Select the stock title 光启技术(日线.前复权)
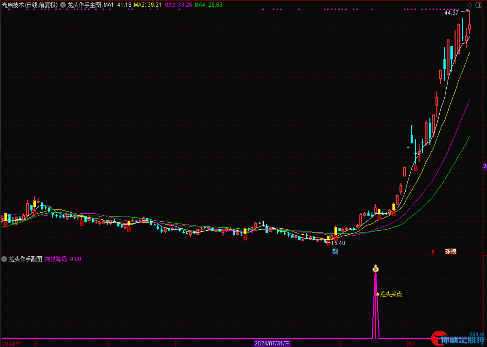The image size is (487, 347). [30, 5]
